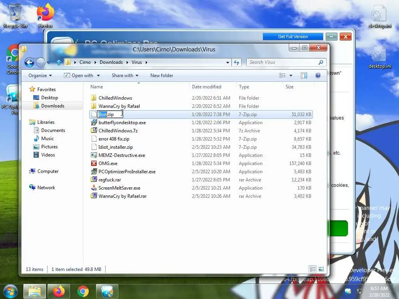Click the ScreenMeltSaver.exe file icon
Viewport: 399px width, 299px height.
94,188
